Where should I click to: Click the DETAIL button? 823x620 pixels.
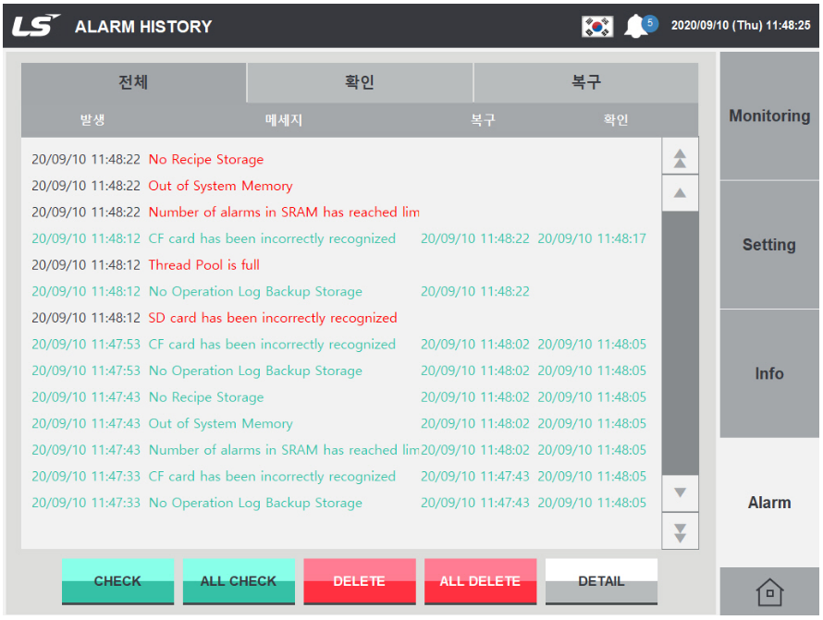point(601,581)
